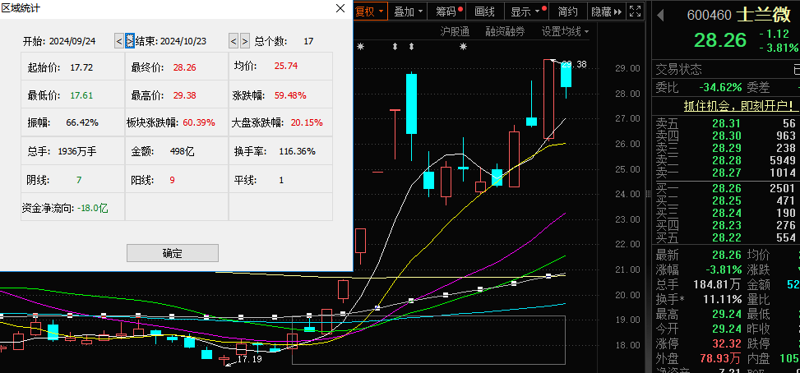
Task: Click start date previous arrow button
Action: pyautogui.click(x=119, y=41)
